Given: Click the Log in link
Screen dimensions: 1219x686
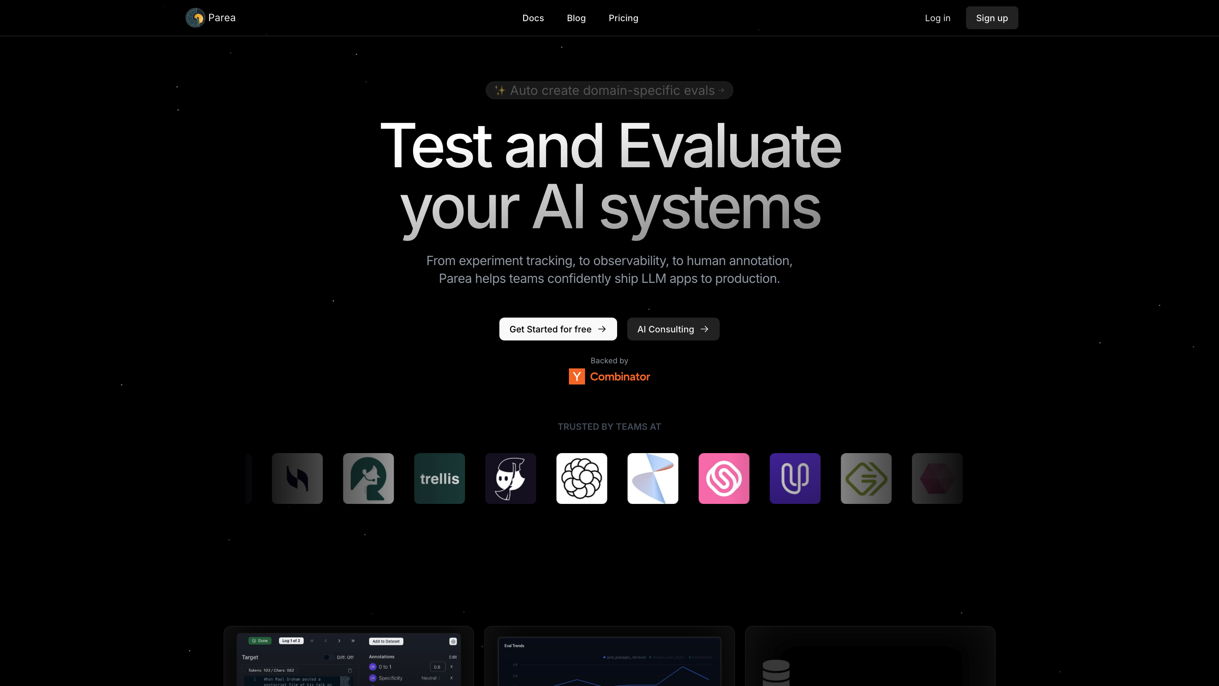Looking at the screenshot, I should click(938, 18).
